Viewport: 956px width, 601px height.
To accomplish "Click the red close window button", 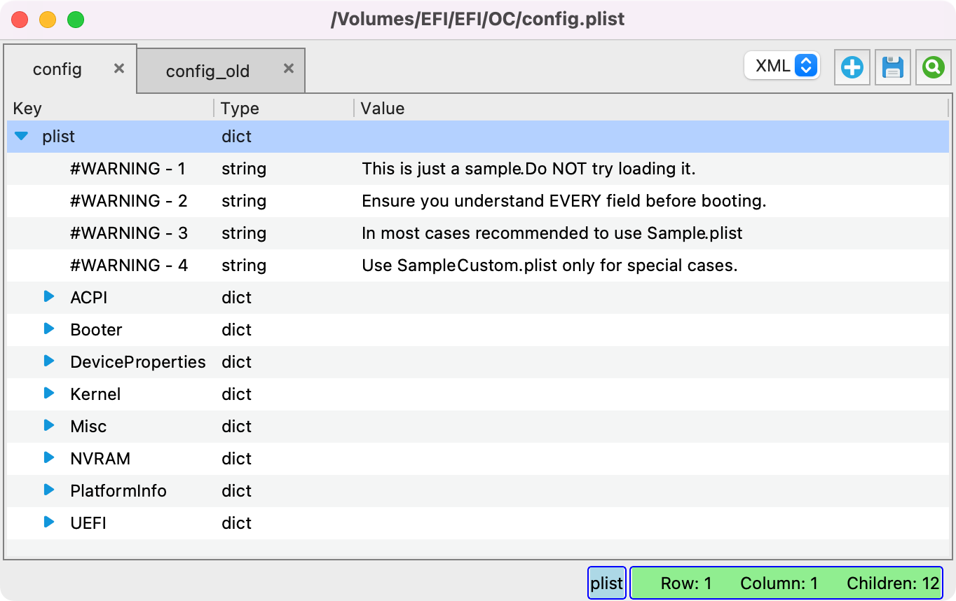I will coord(20,20).
